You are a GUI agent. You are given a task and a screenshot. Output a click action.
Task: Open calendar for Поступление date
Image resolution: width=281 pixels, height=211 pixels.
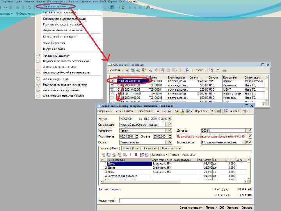[x=137, y=136]
